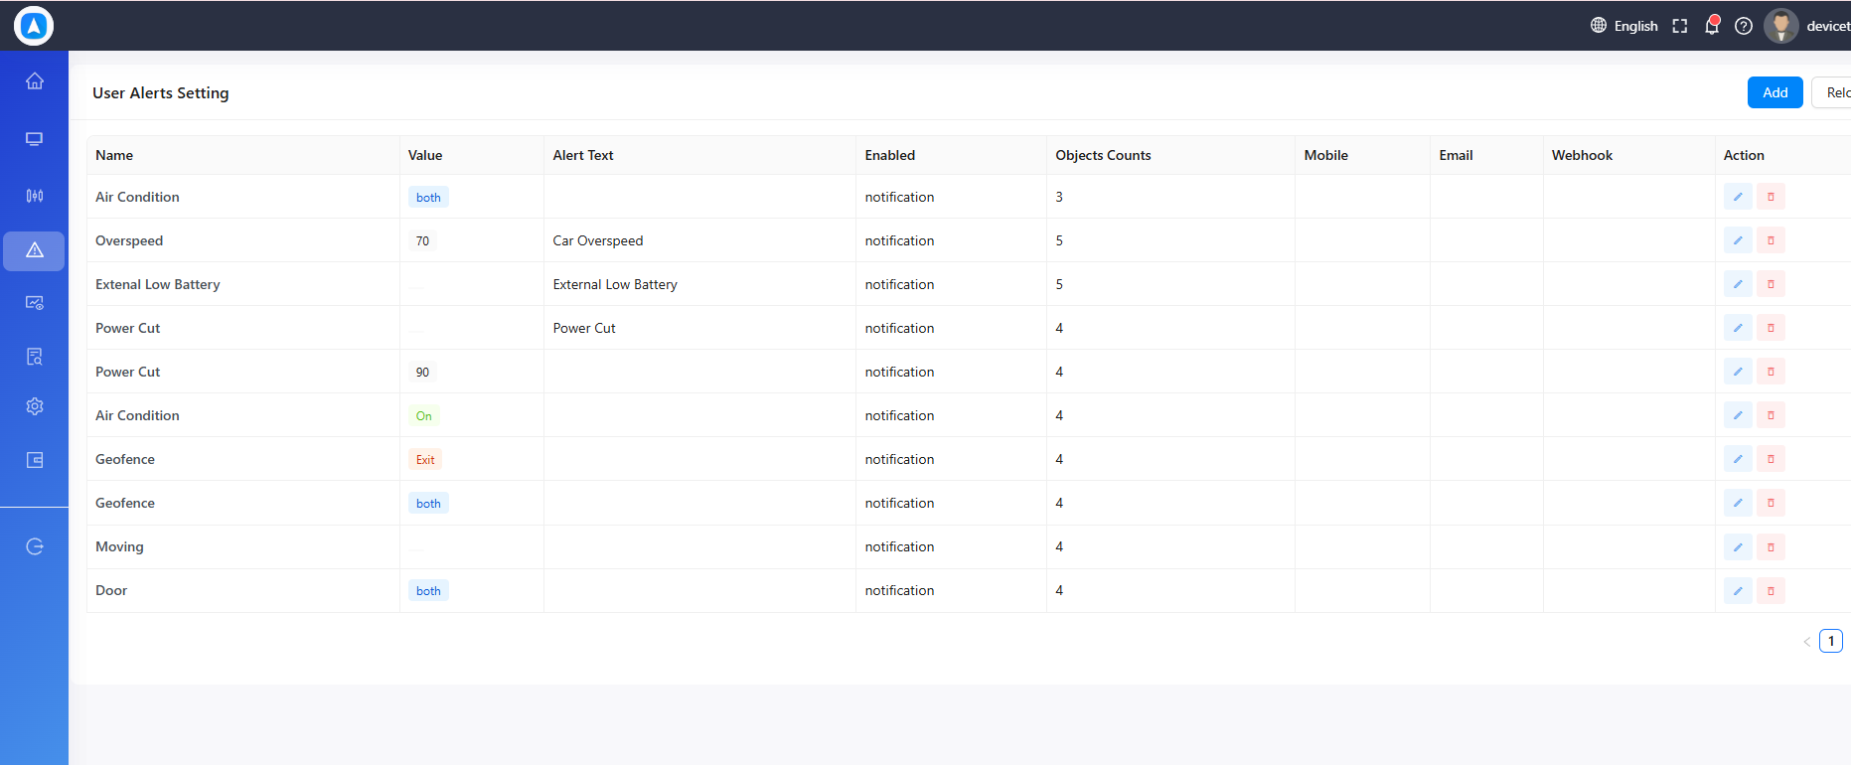1851x765 pixels.
Task: Open the settings gear icon in sidebar
Action: pos(35,406)
